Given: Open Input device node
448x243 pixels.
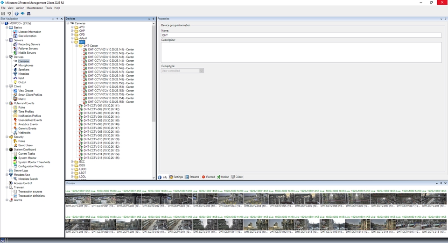Looking at the screenshot, I should 21,78.
